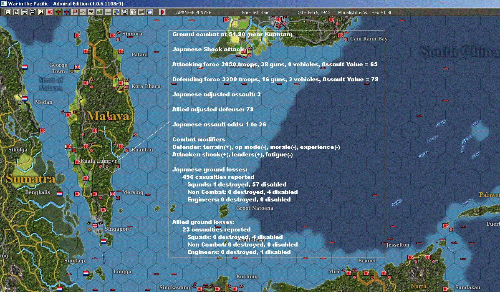Click the road and rail toolbar icon
The width and height of the screenshot is (500, 292).
pyautogui.click(x=141, y=12)
